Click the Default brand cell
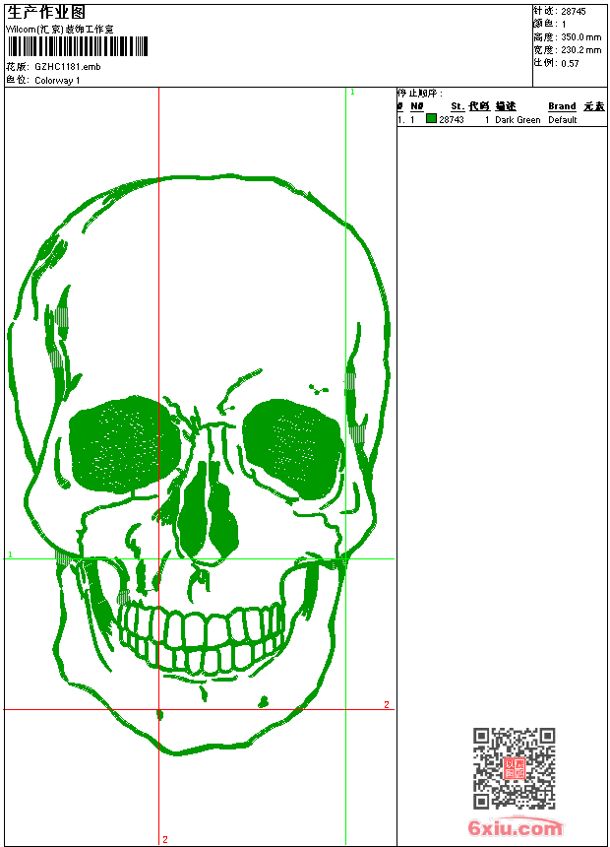Viewport: 610px width, 847px height. 563,120
